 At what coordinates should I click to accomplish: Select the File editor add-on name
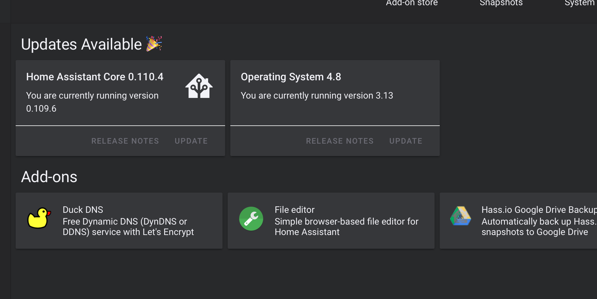[x=295, y=210]
